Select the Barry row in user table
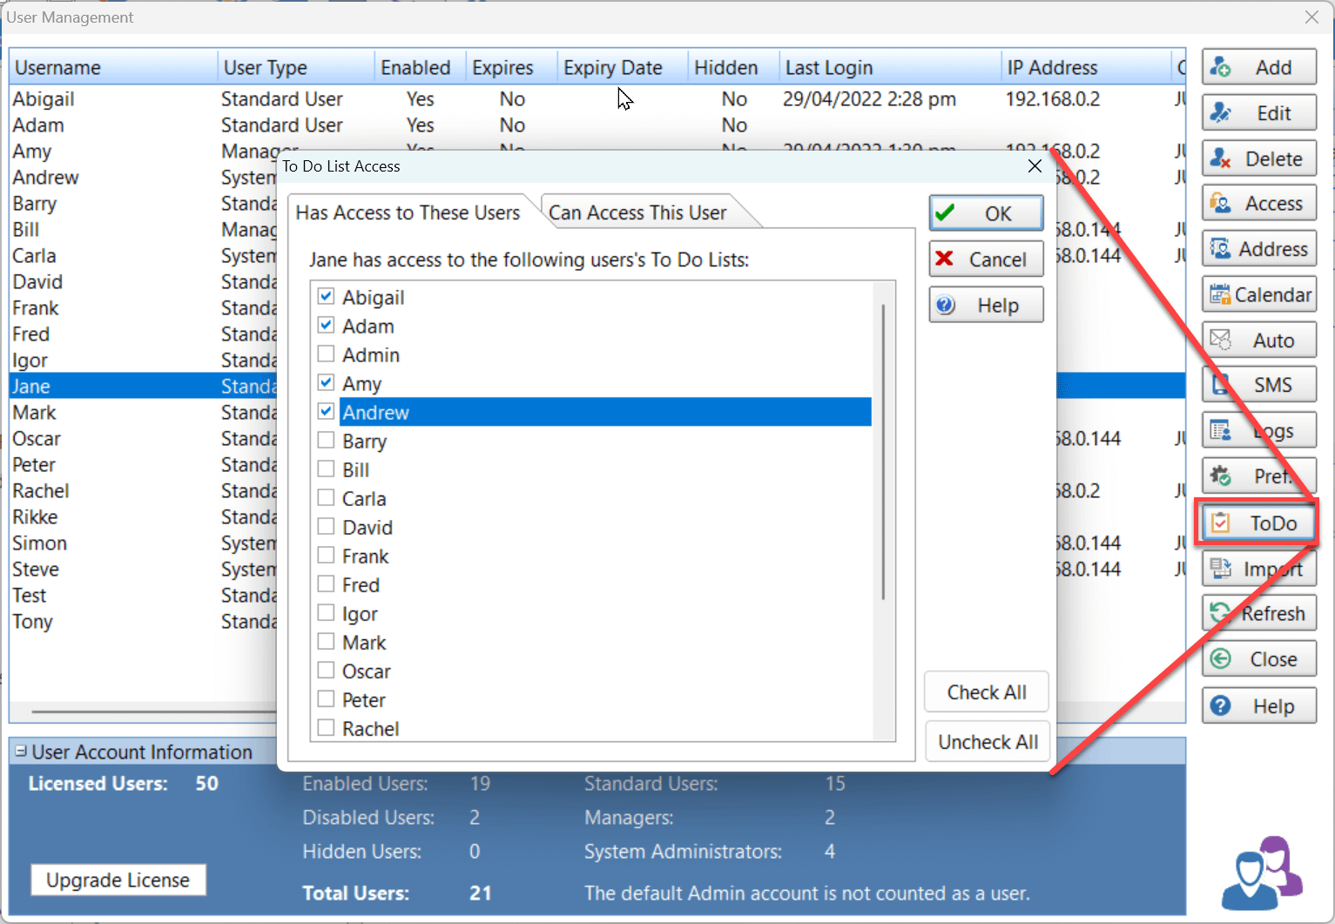This screenshot has height=924, width=1335. [x=144, y=204]
